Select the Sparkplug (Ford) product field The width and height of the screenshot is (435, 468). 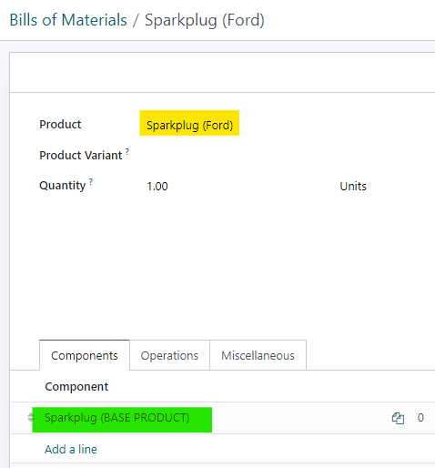(x=189, y=125)
